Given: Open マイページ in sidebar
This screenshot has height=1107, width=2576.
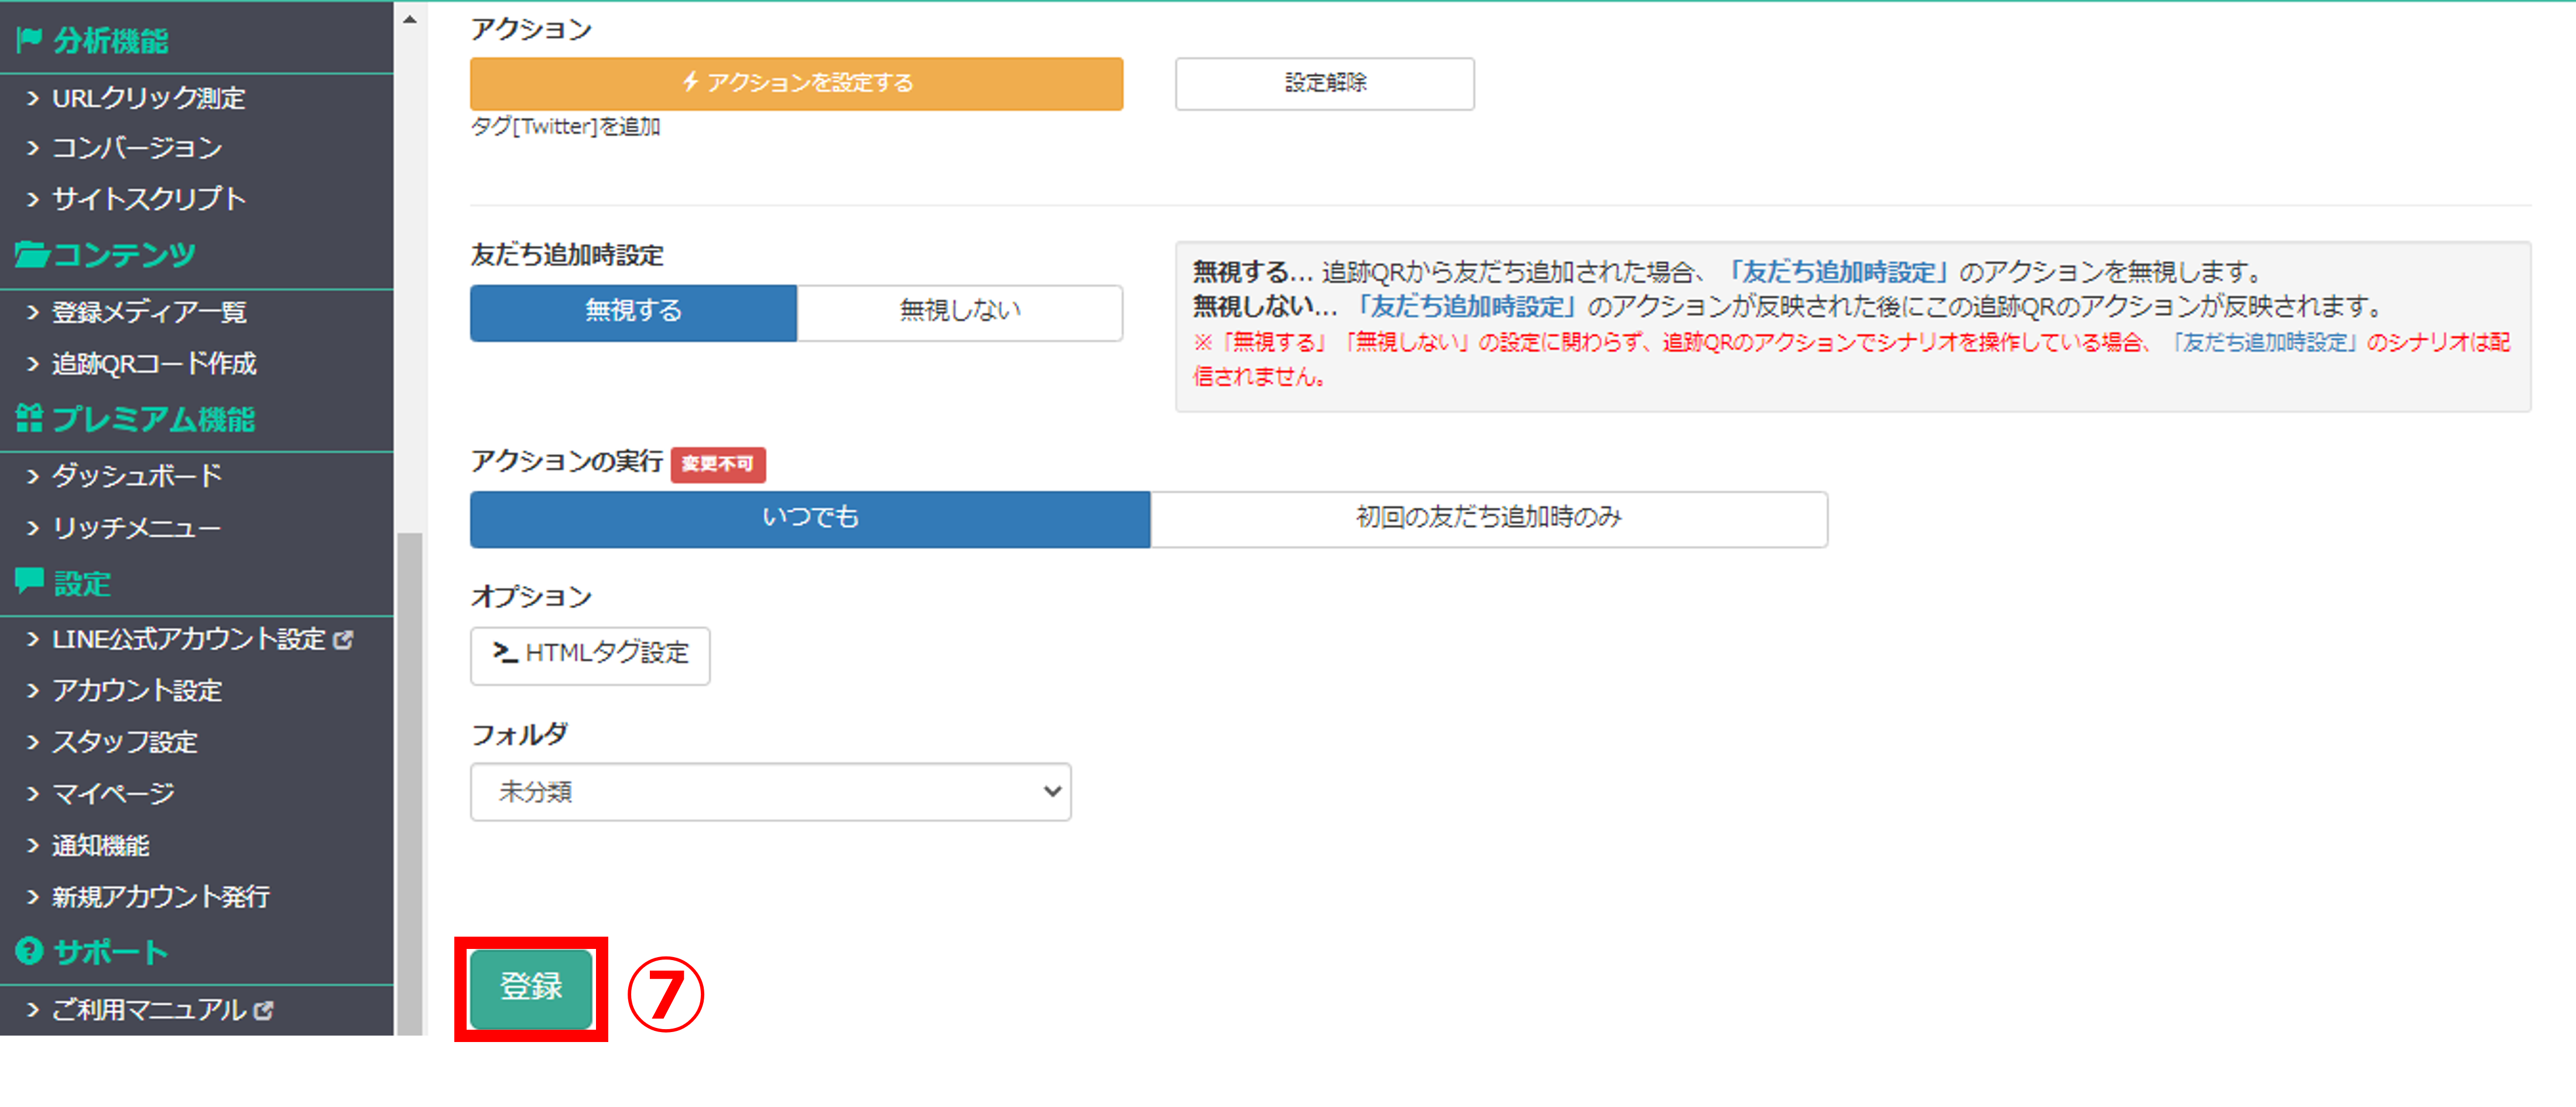Looking at the screenshot, I should coord(113,794).
